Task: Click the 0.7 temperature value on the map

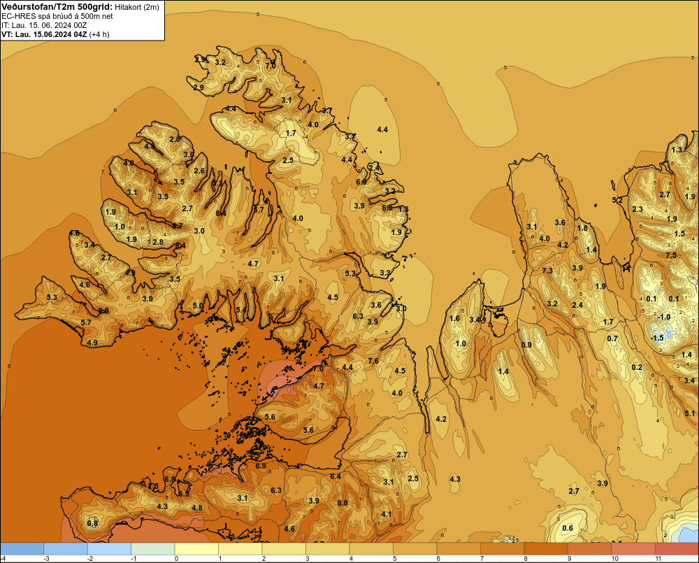Action: pyautogui.click(x=612, y=338)
